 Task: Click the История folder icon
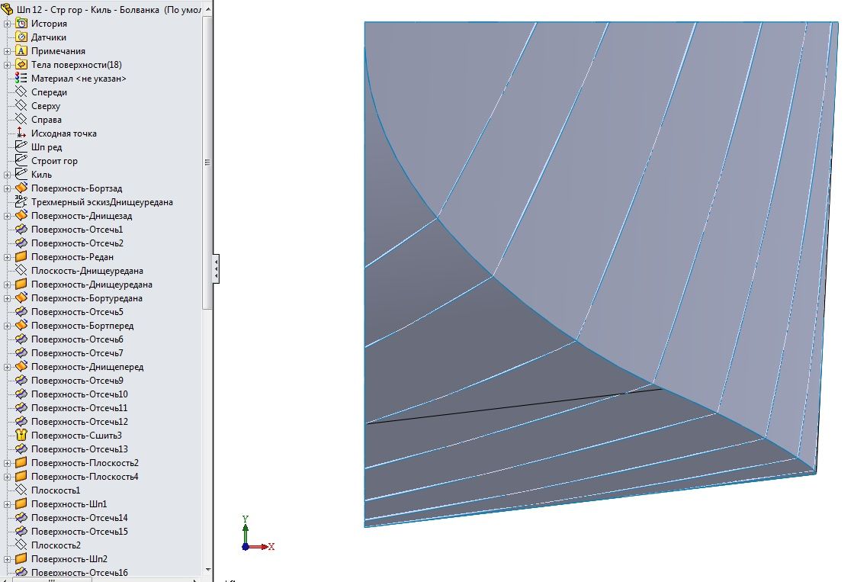pyautogui.click(x=21, y=24)
